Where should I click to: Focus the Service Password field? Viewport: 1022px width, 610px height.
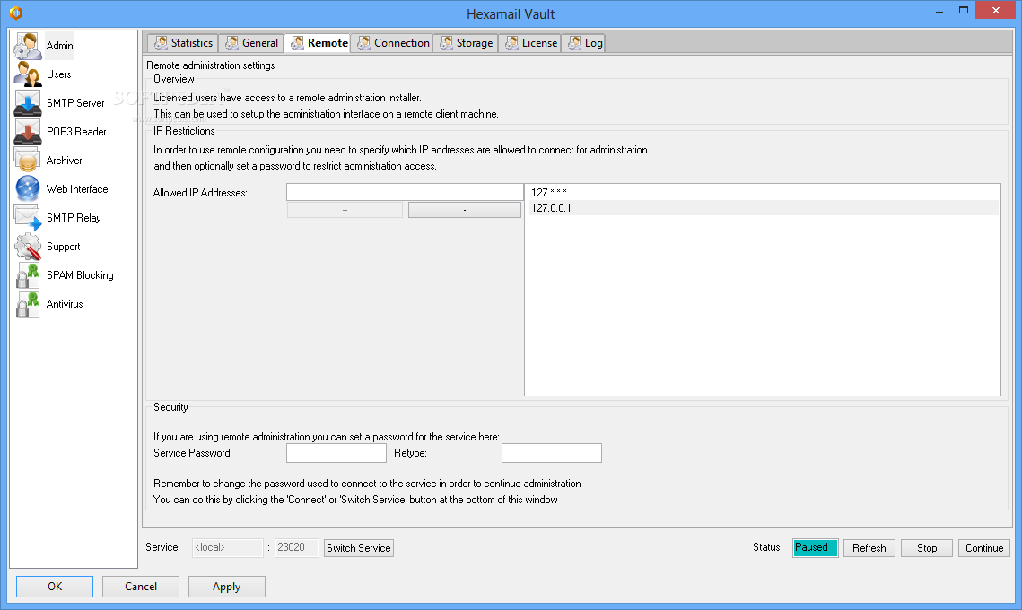tap(336, 453)
